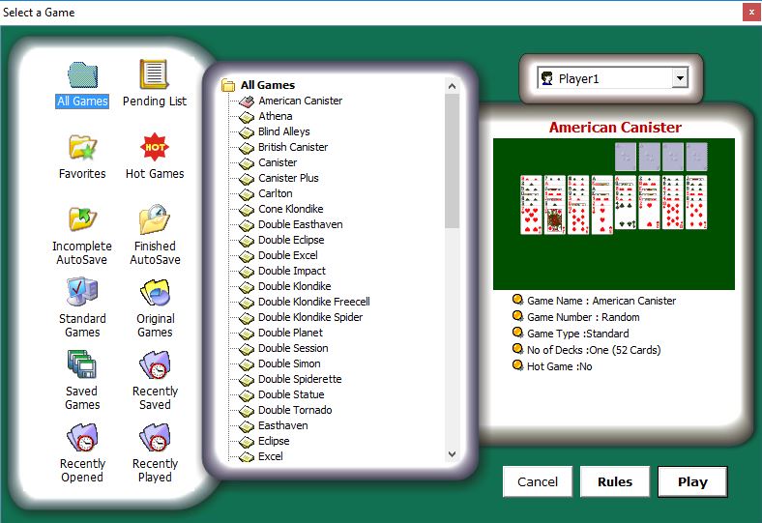
Task: Select Double Impact
Action: tap(292, 271)
